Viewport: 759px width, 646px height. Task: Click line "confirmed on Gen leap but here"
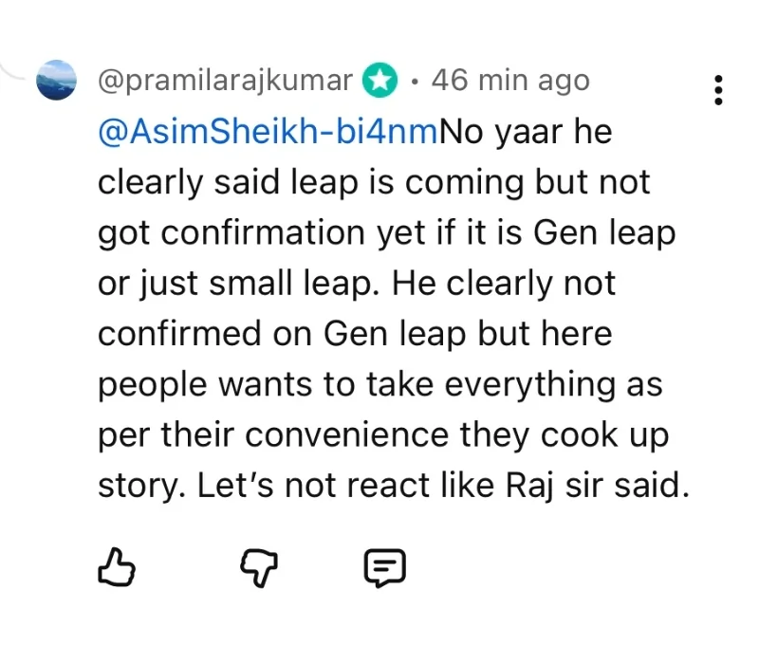pyautogui.click(x=355, y=333)
